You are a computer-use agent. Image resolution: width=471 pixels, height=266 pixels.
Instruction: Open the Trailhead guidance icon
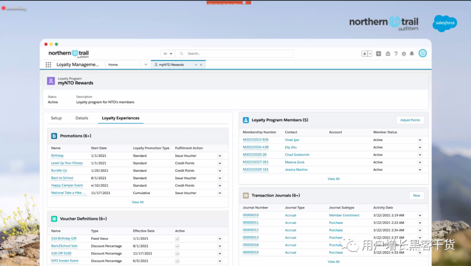(388, 54)
